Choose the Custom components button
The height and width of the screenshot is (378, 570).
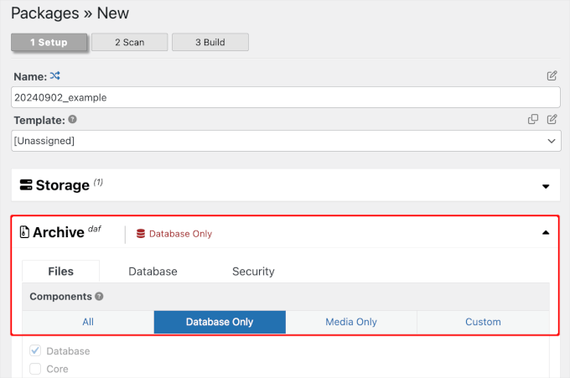pos(483,322)
